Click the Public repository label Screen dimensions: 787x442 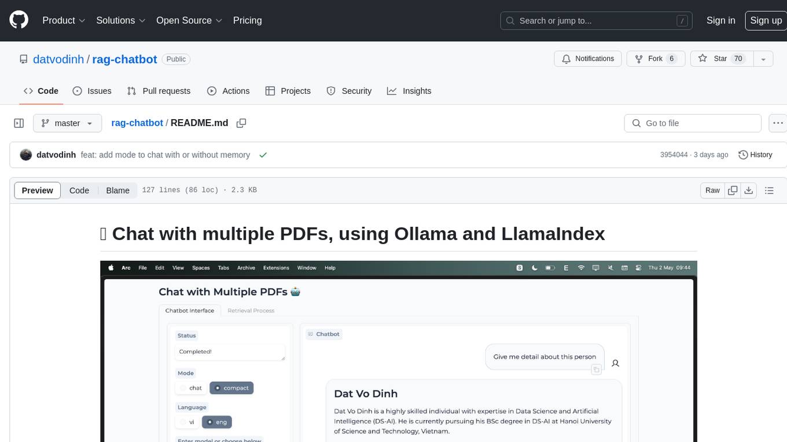point(176,59)
